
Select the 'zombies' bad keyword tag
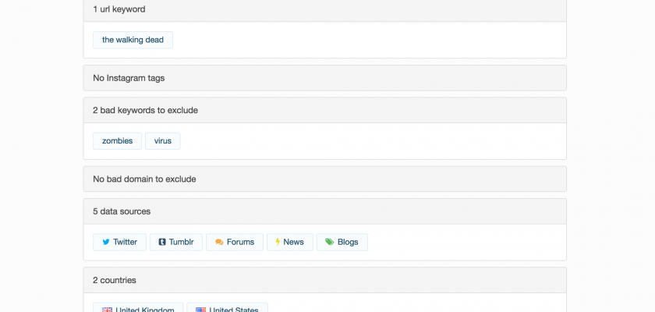click(117, 141)
